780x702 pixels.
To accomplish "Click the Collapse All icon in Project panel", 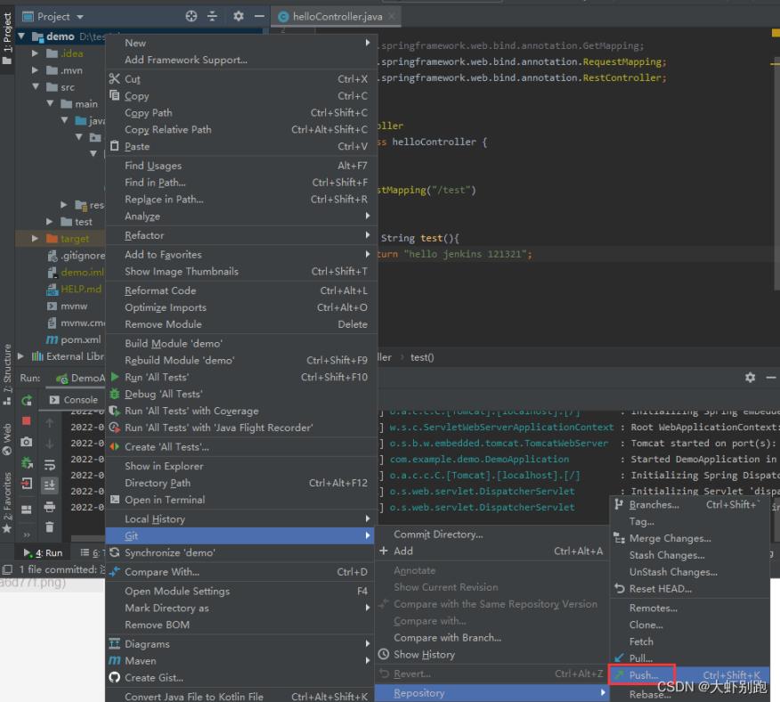I will (212, 16).
